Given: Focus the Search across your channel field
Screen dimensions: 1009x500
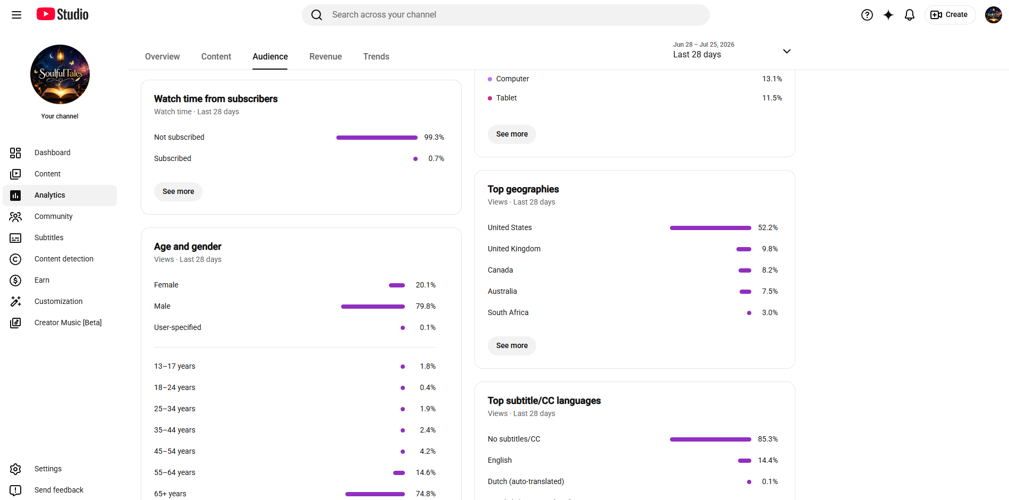Looking at the screenshot, I should point(506,15).
